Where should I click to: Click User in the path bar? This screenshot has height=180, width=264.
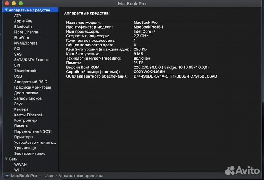tap(49, 176)
